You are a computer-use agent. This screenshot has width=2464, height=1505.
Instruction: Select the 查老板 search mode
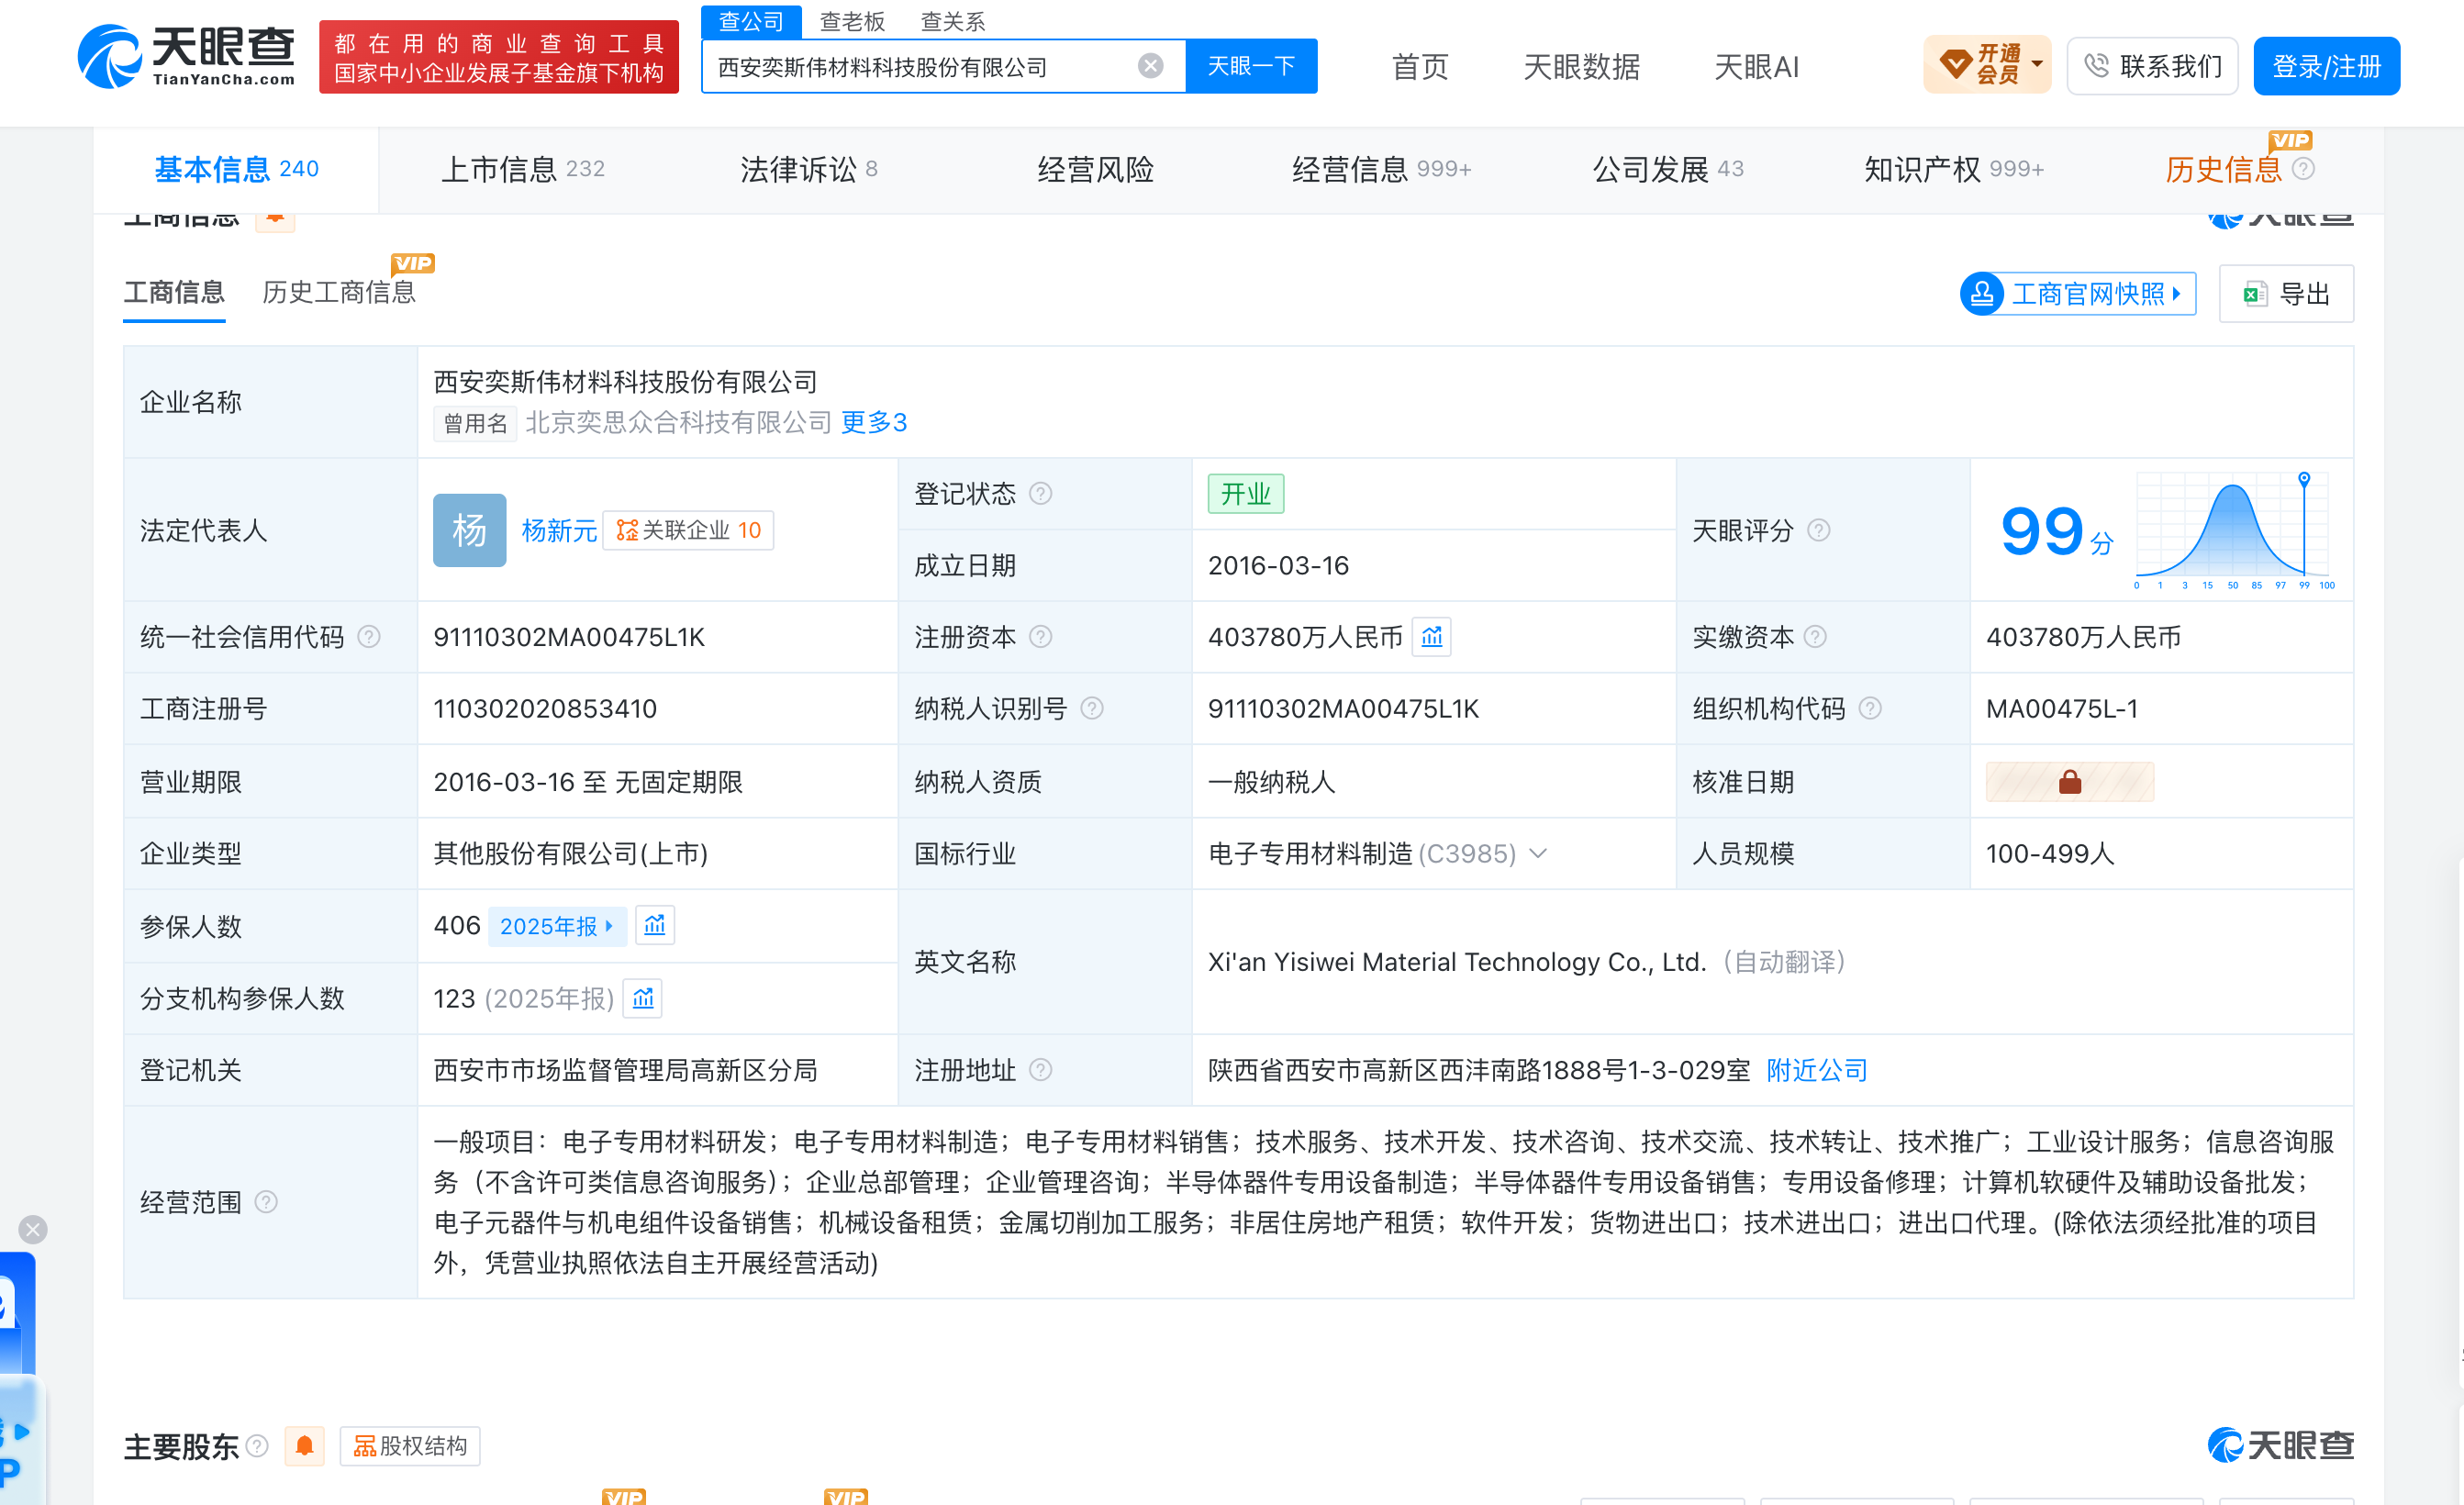pyautogui.click(x=852, y=21)
